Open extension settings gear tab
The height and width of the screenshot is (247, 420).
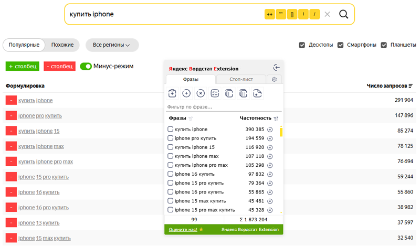coord(274,79)
